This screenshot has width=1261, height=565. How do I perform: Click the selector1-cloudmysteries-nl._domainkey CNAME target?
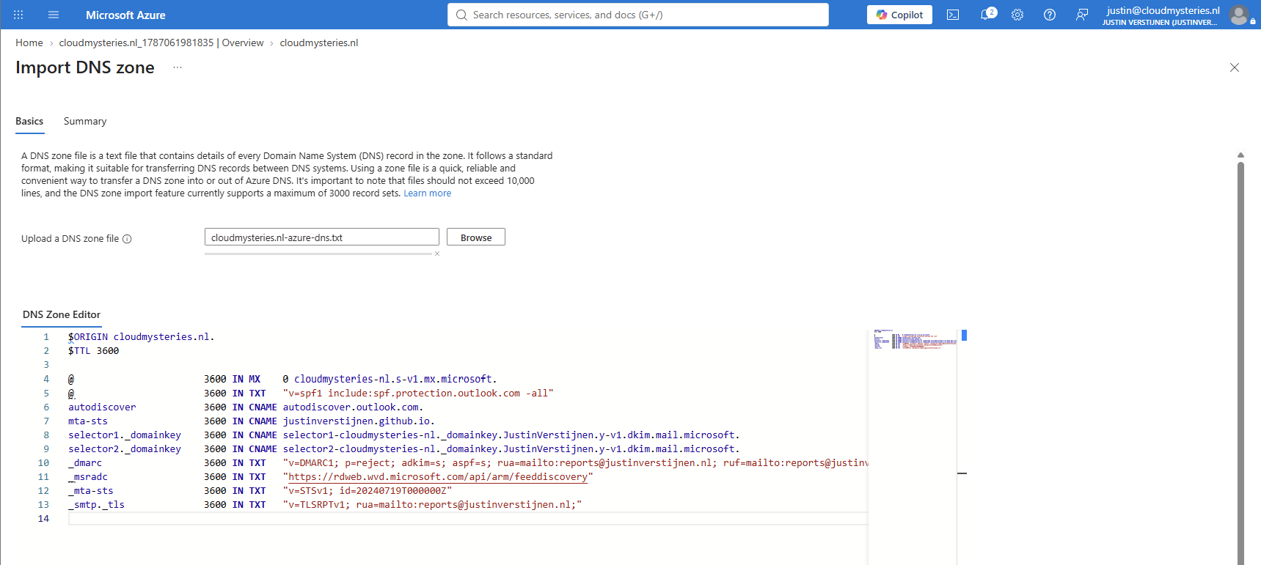pos(511,435)
